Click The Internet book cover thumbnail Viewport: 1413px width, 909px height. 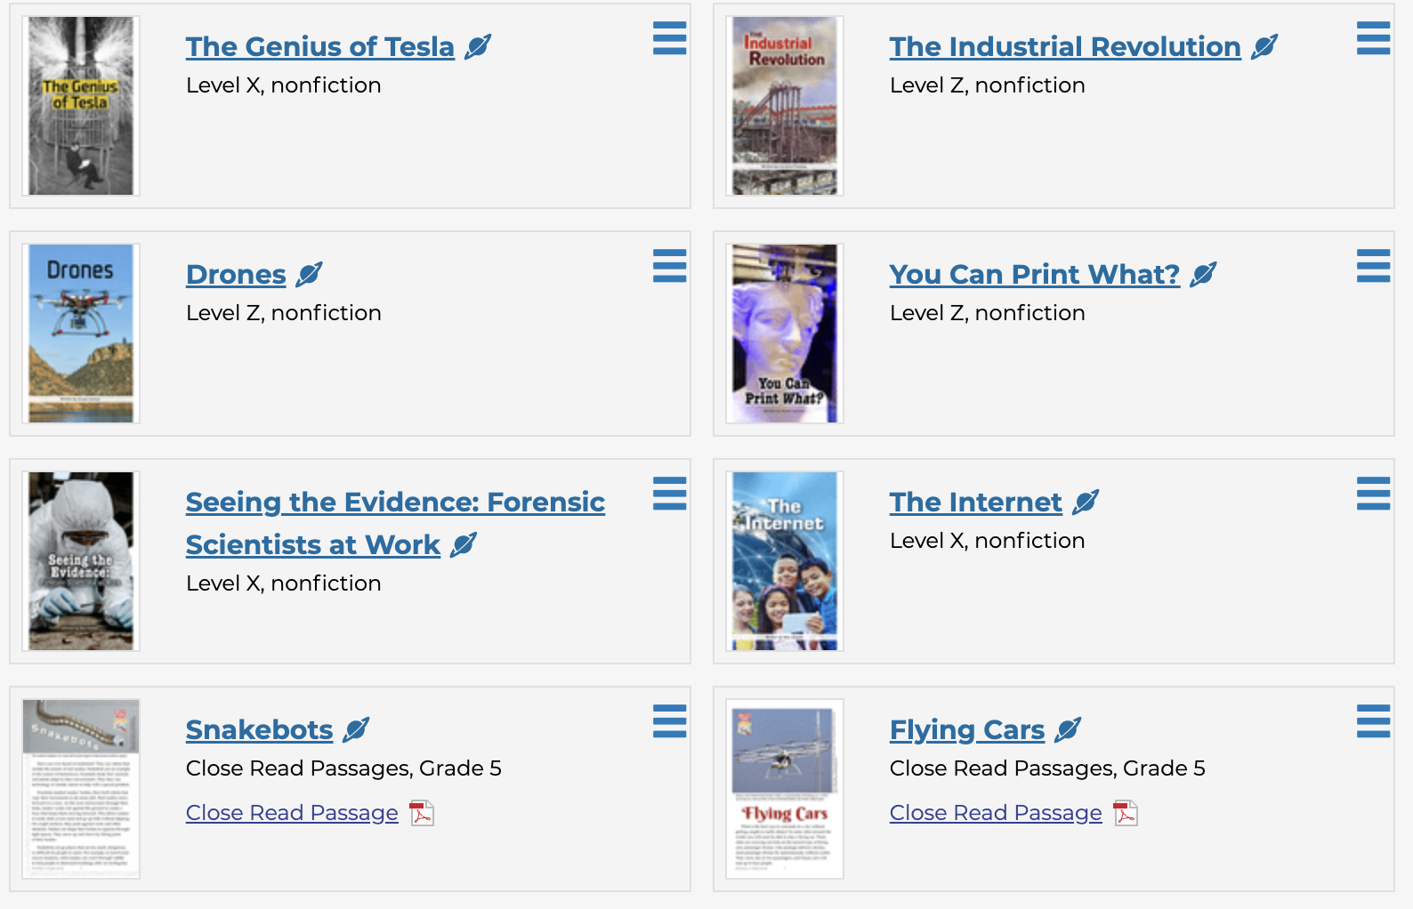pos(785,561)
